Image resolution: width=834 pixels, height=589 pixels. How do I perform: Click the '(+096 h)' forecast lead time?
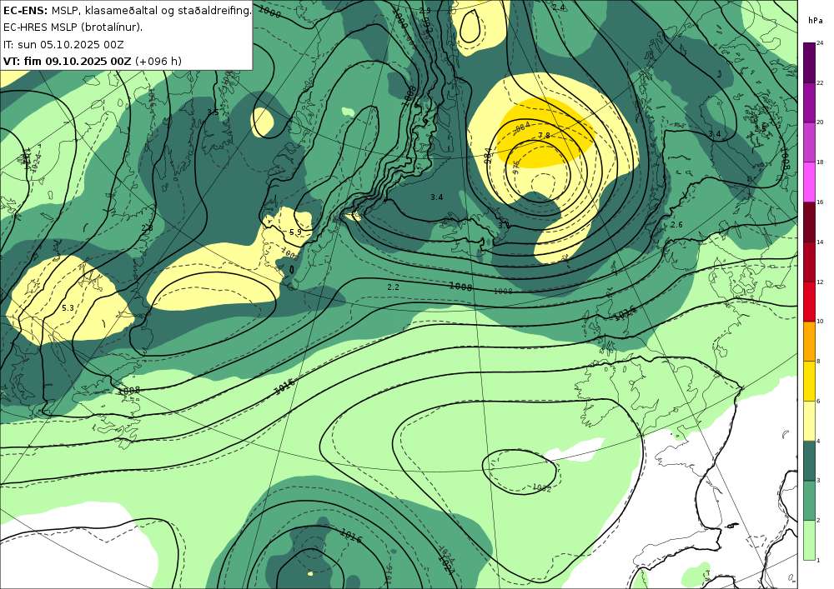[158, 61]
